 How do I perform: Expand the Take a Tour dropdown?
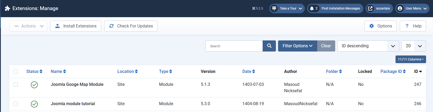pyautogui.click(x=287, y=8)
